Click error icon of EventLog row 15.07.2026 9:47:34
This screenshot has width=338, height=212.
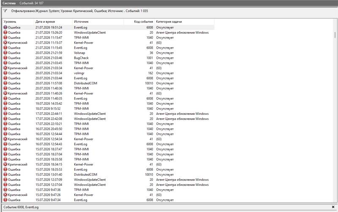[5, 200]
